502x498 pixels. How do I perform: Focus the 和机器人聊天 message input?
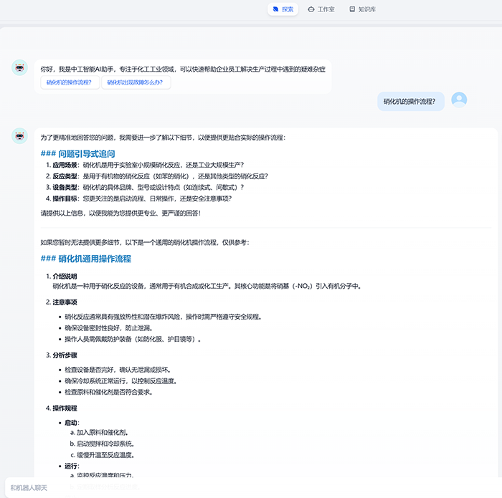[215, 488]
